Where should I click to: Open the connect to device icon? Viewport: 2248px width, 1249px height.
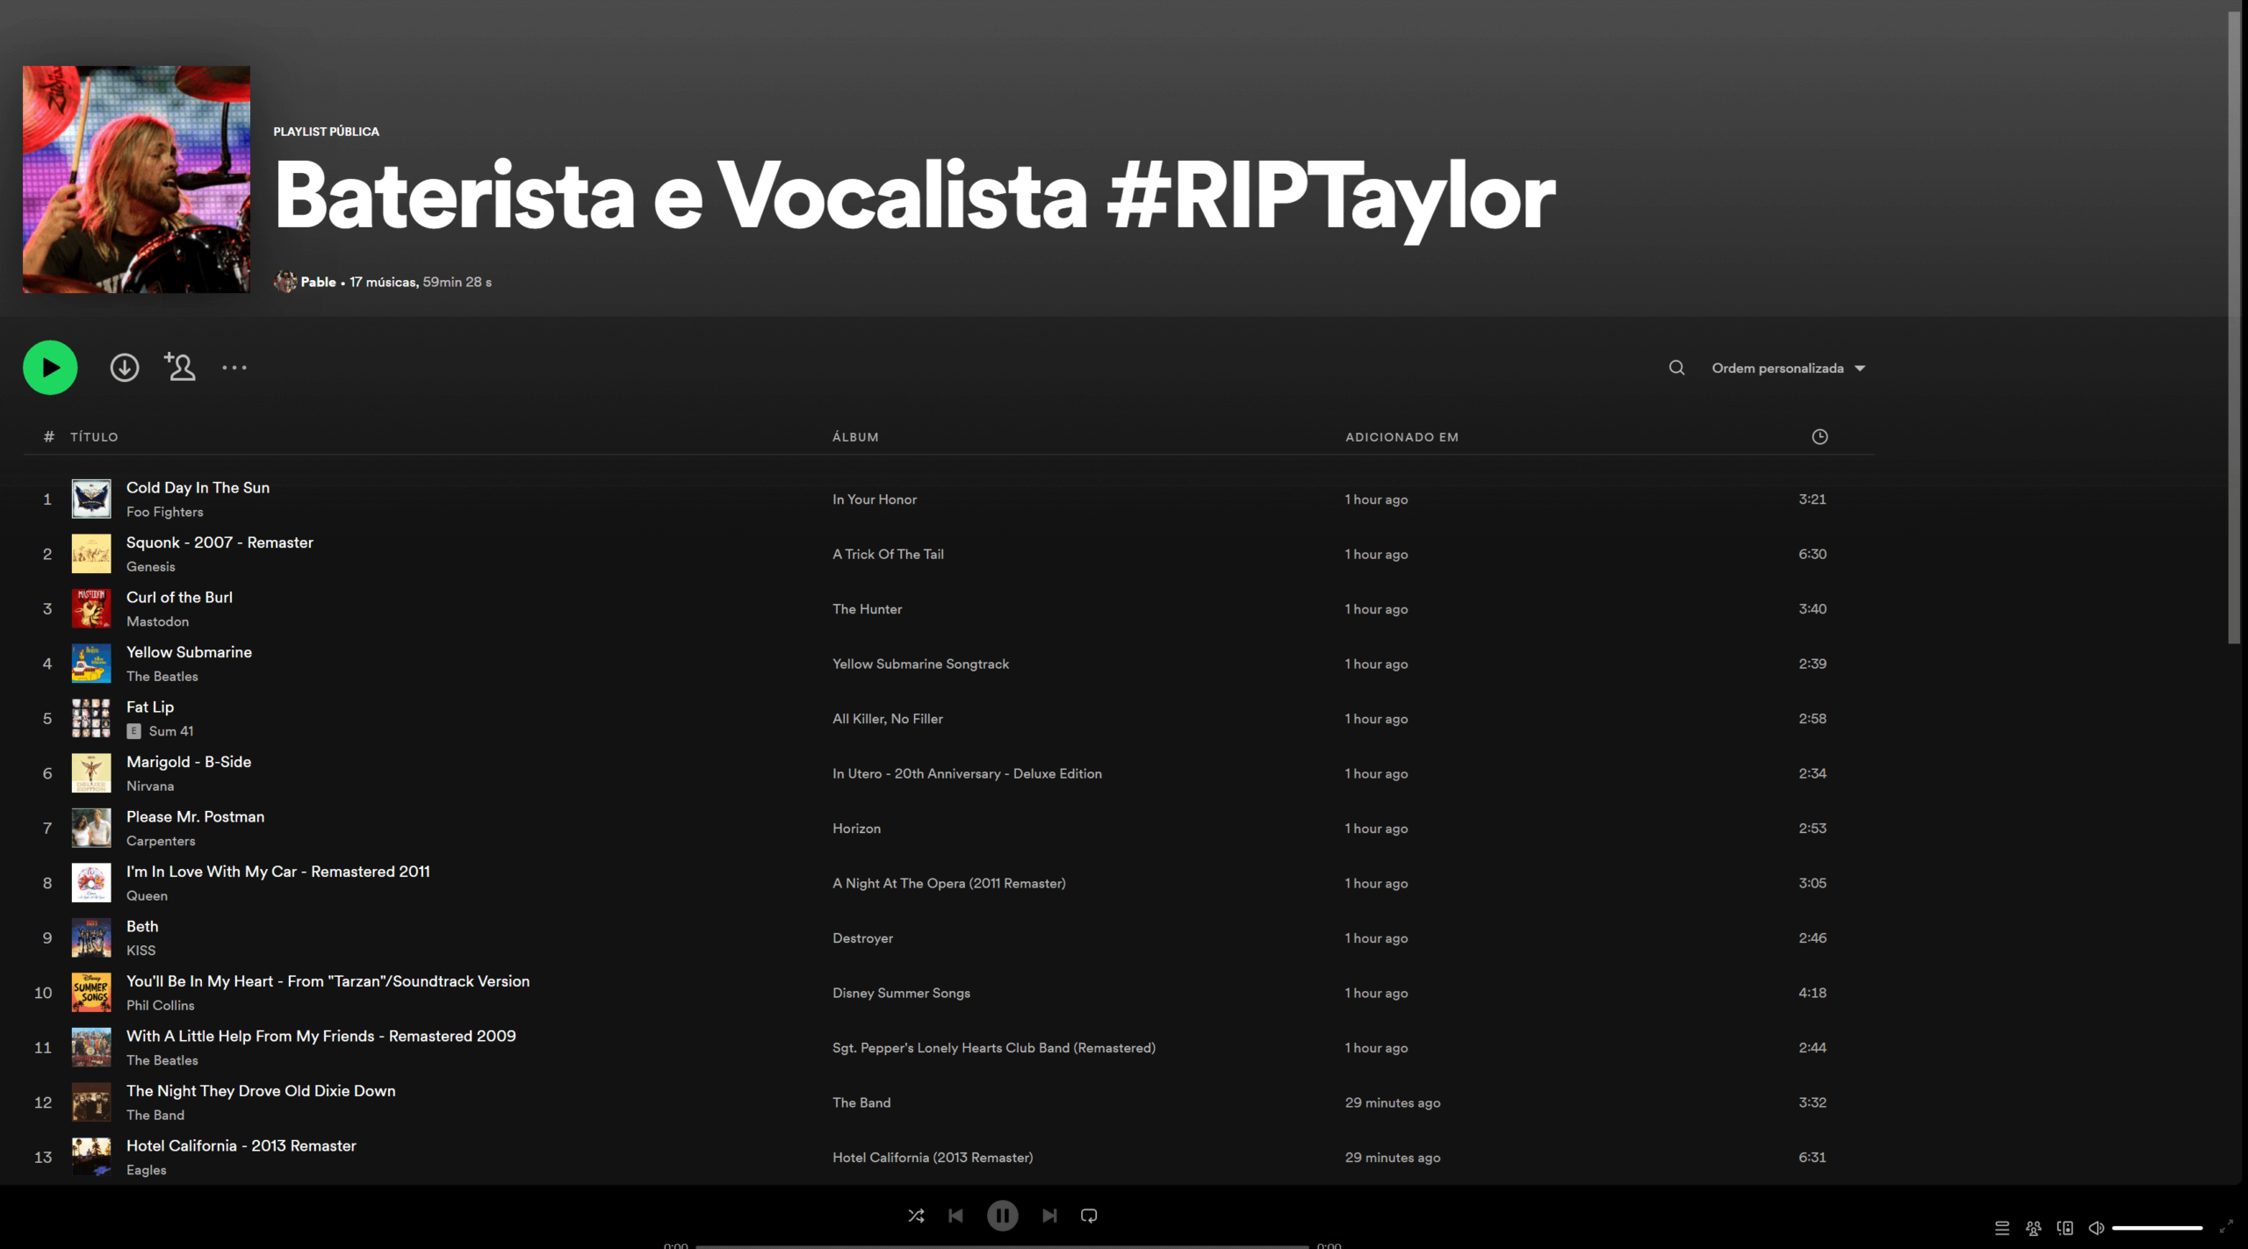point(2065,1228)
